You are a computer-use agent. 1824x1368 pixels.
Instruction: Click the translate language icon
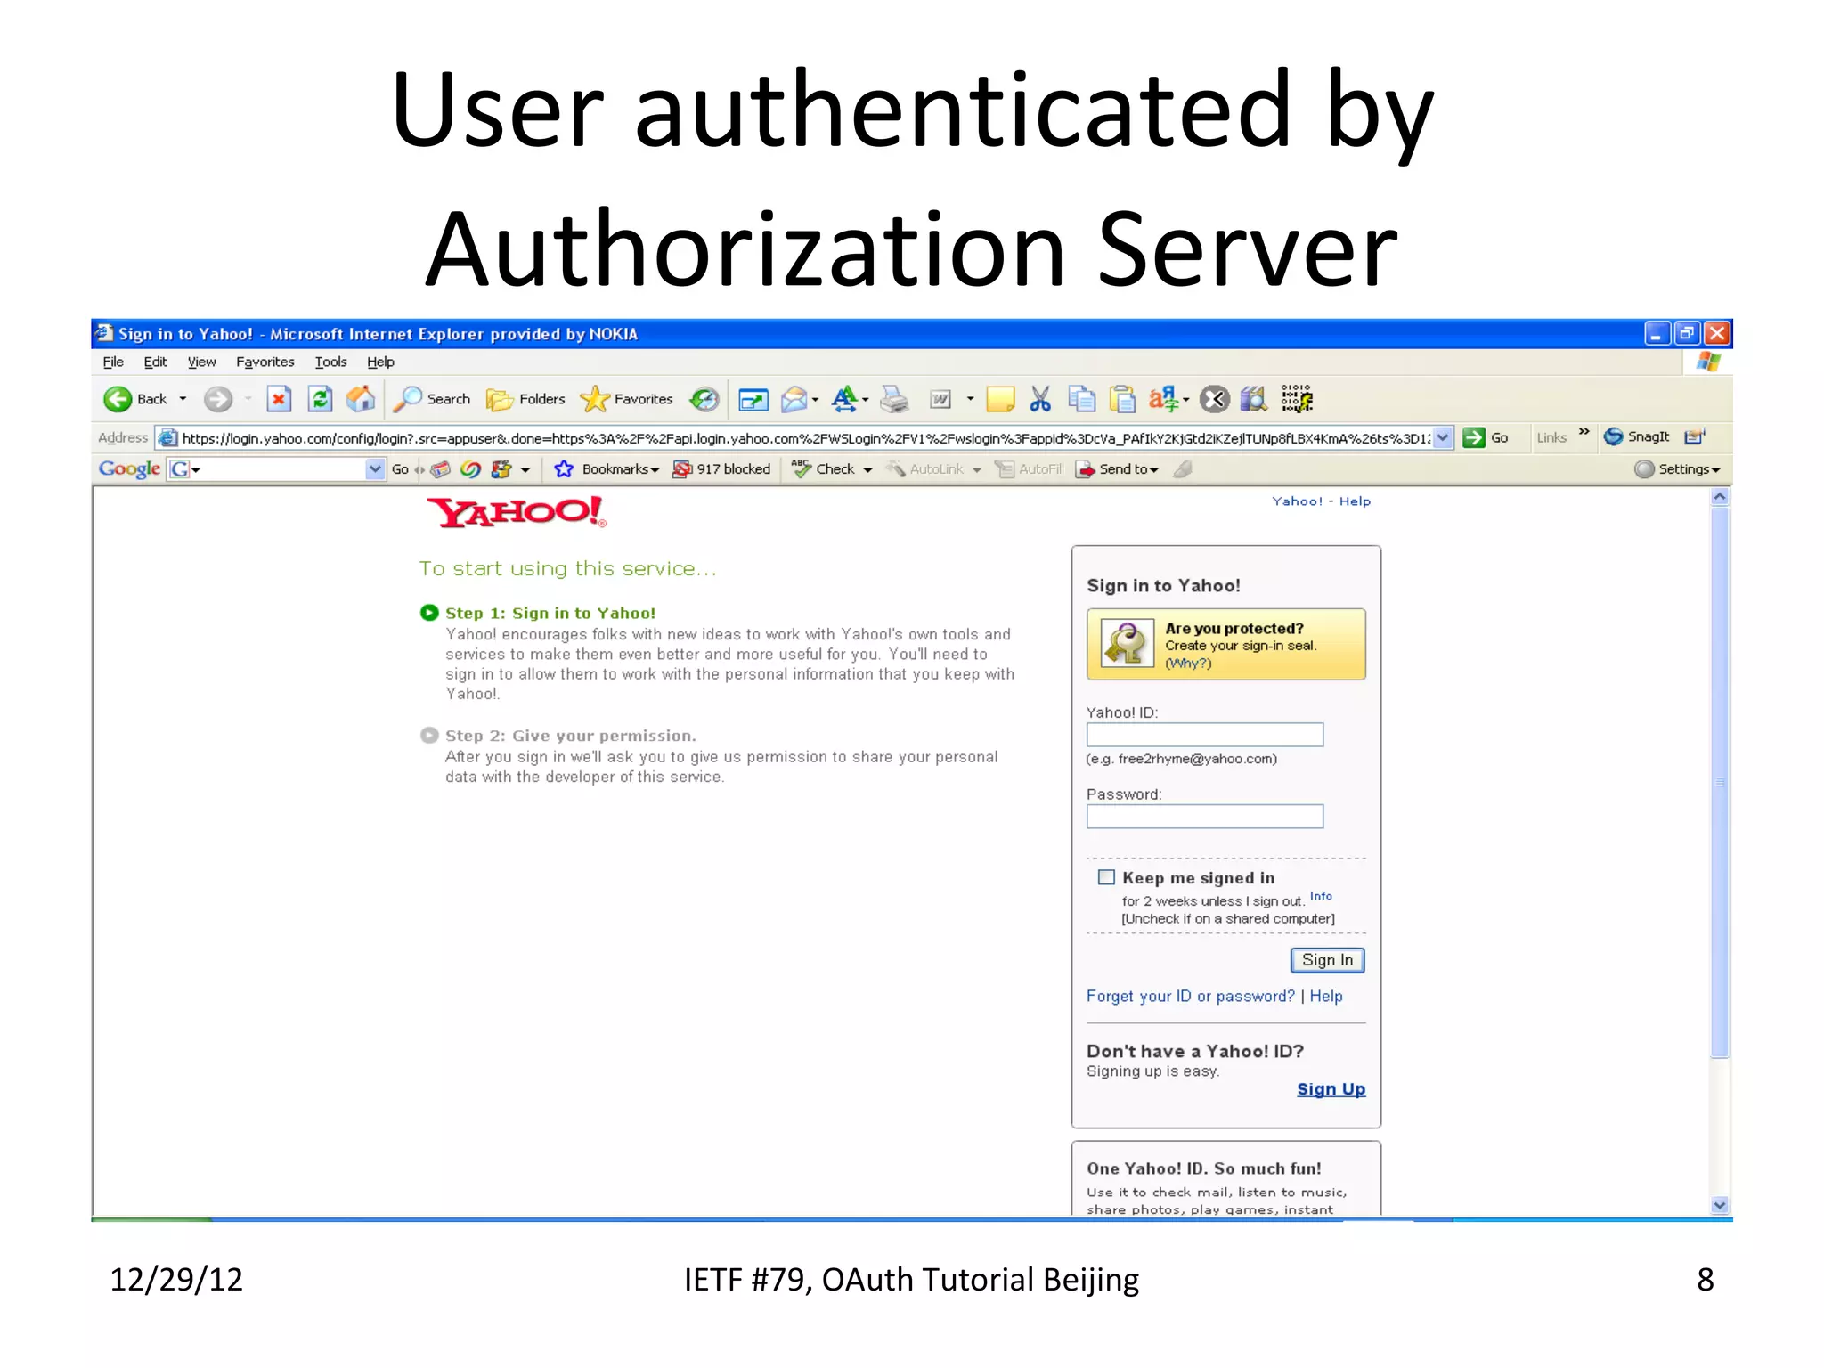pos(1163,399)
